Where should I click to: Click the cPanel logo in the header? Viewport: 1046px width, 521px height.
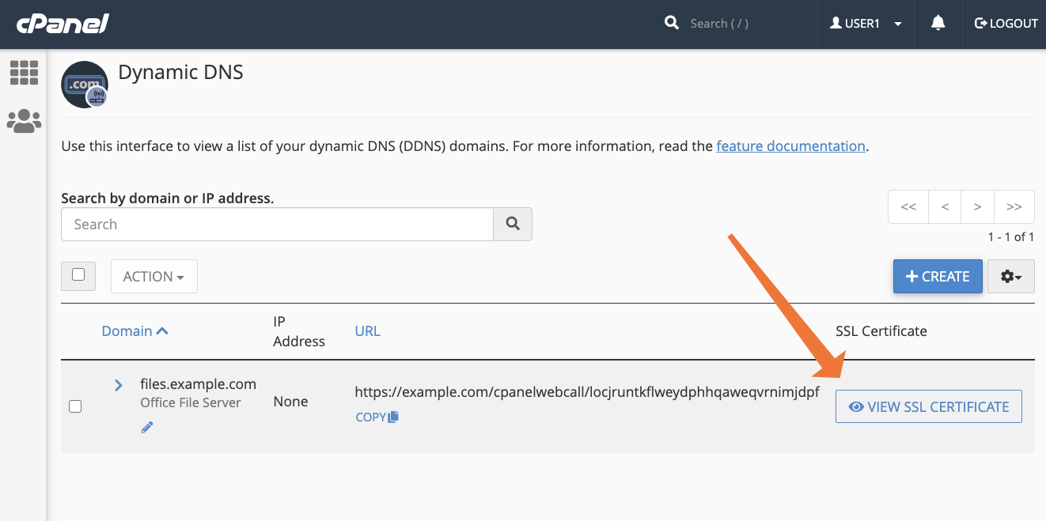coord(62,23)
